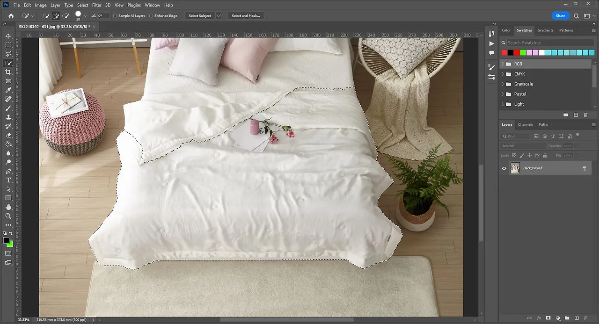Select the History Brush tool

coord(8,126)
